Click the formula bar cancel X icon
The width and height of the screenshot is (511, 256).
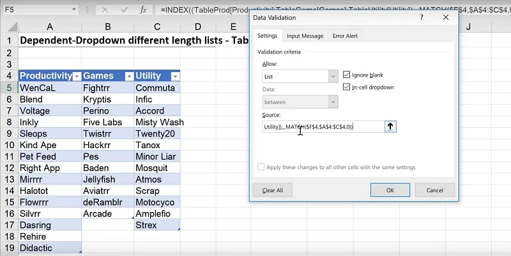point(106,10)
